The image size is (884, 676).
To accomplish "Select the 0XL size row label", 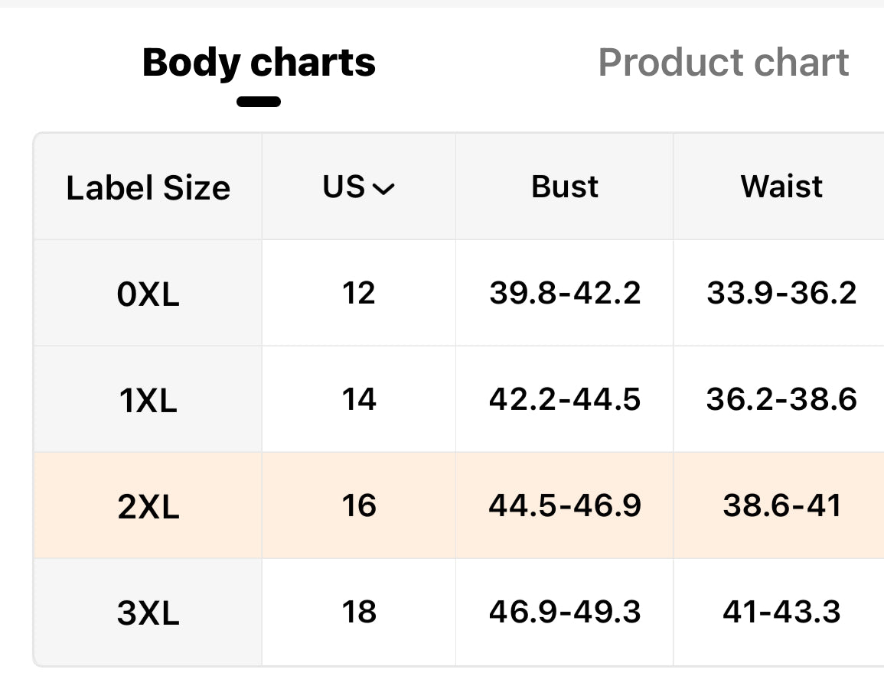I will [x=148, y=294].
